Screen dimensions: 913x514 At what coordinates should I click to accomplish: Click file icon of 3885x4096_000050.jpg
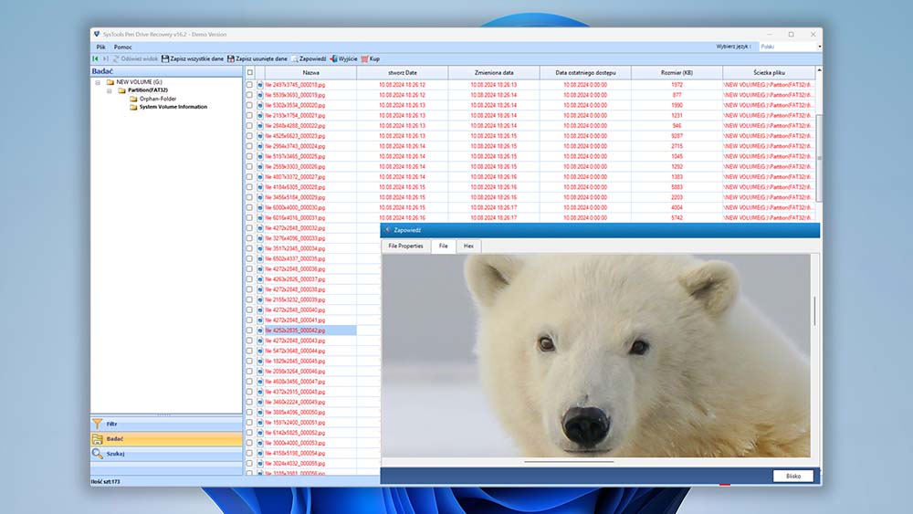(x=260, y=412)
